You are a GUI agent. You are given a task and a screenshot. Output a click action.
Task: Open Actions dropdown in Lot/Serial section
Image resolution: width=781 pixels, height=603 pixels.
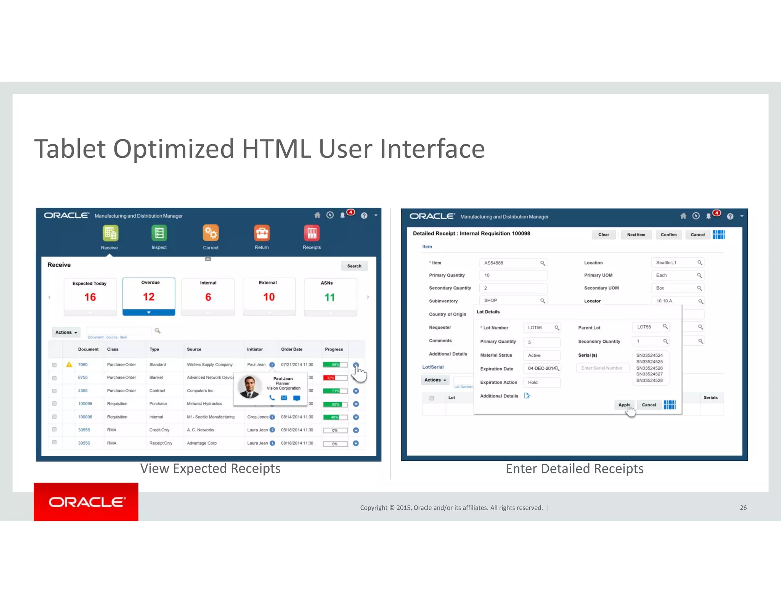coord(435,380)
